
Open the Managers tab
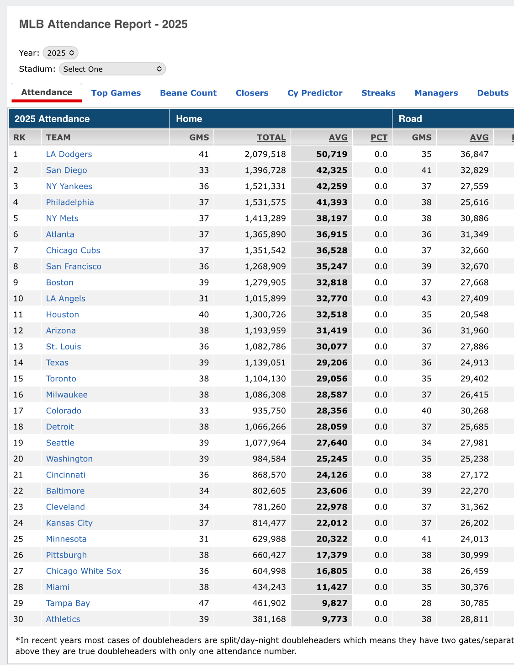[436, 93]
